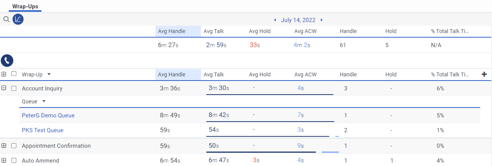
Task: Open the Queue dropdown arrow
Action: coord(44,101)
